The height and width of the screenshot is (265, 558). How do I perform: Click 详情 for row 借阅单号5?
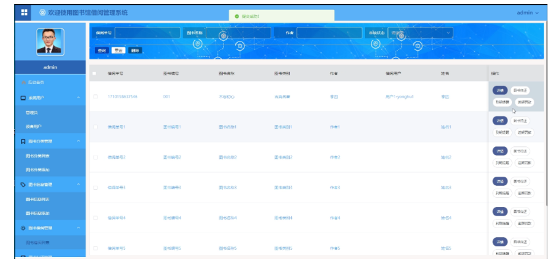500,242
